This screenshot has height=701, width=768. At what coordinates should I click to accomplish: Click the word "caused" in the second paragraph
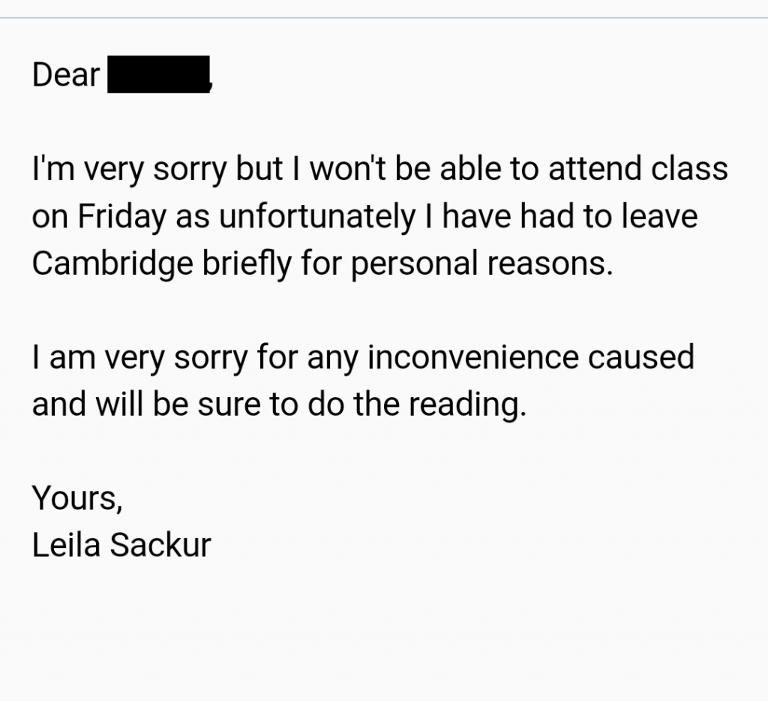pyautogui.click(x=641, y=357)
